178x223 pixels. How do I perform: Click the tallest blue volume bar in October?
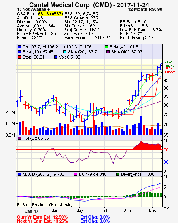(x=141, y=126)
